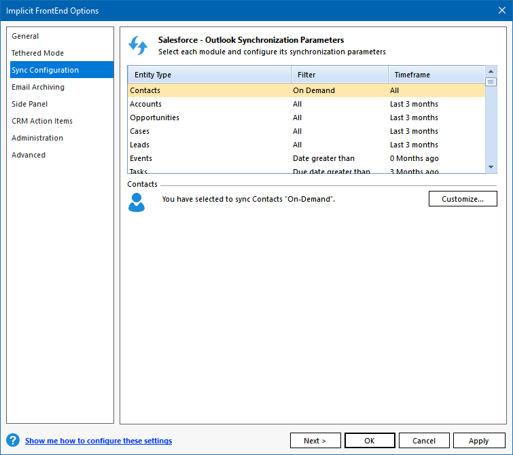The height and width of the screenshot is (455, 513).
Task: Click the blue help question mark icon
Action: pyautogui.click(x=12, y=440)
